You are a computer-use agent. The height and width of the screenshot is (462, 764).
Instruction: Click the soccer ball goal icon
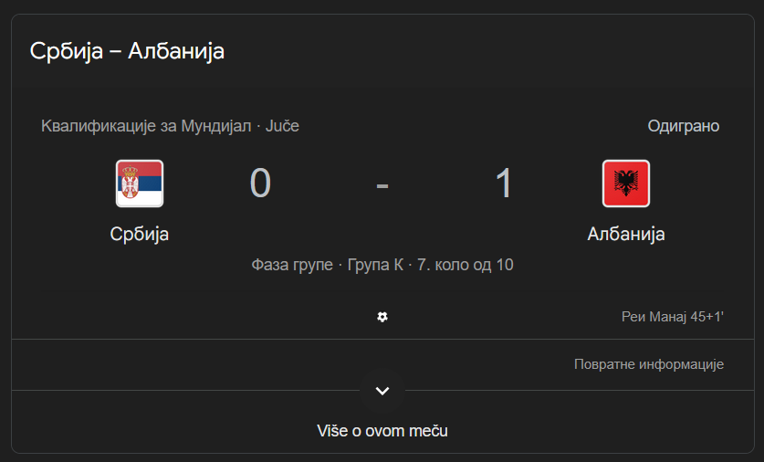(x=382, y=317)
